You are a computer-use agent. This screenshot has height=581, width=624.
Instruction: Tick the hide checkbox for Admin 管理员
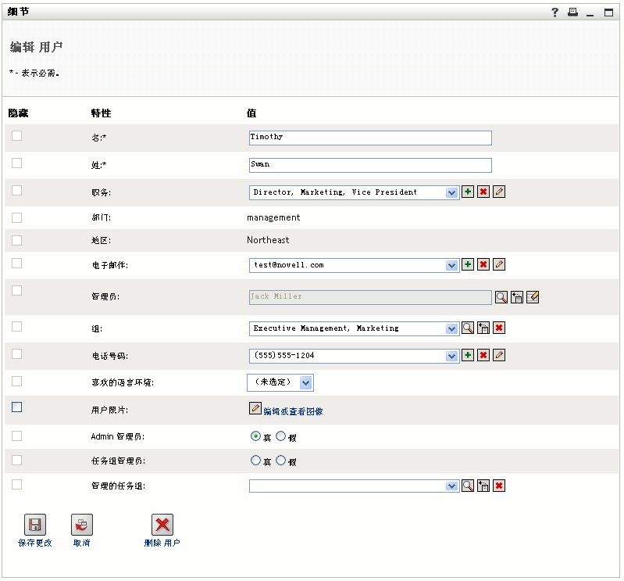16,436
